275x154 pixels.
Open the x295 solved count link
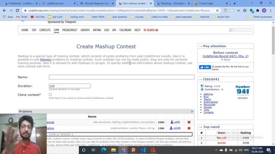(x=175, y=122)
